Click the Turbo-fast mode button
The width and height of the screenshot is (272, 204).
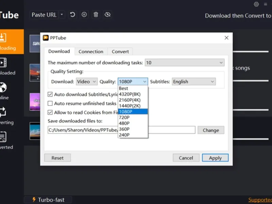48,200
